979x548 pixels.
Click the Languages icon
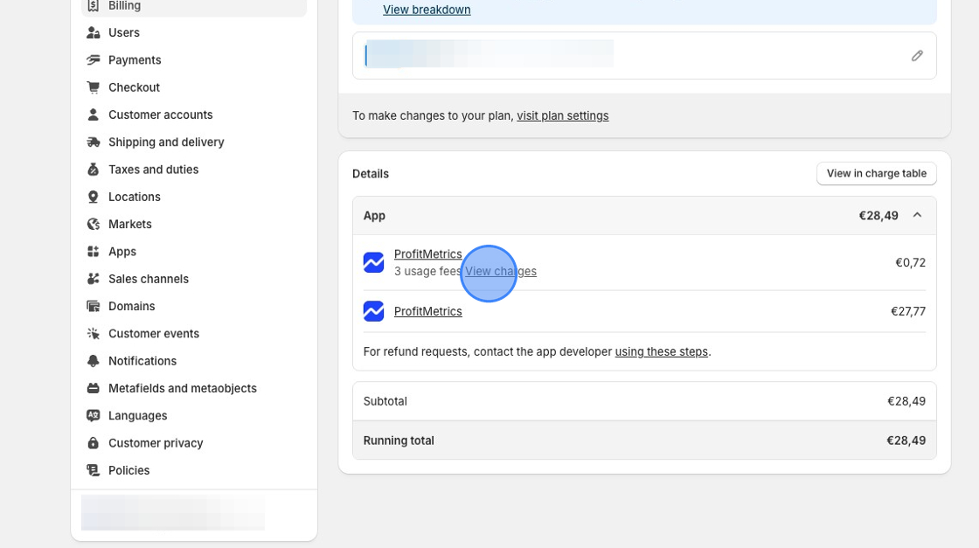pyautogui.click(x=93, y=416)
